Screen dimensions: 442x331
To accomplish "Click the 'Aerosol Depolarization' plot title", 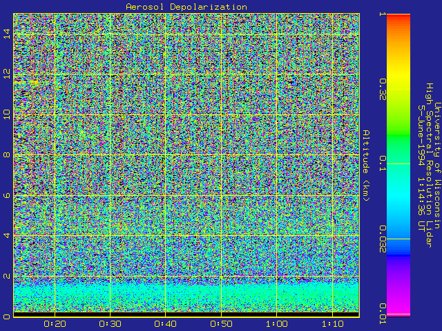I will click(186, 7).
